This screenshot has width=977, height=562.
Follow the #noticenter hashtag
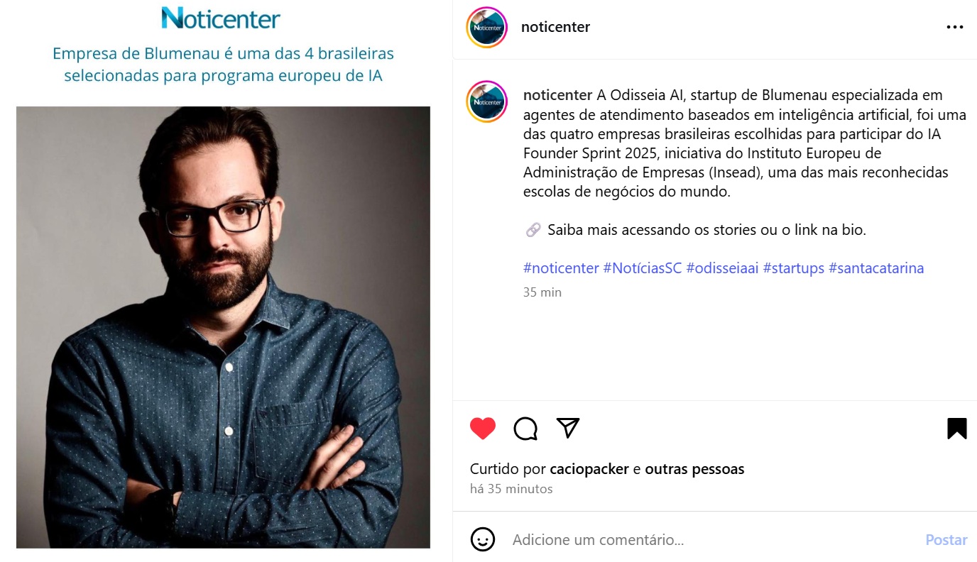(561, 268)
